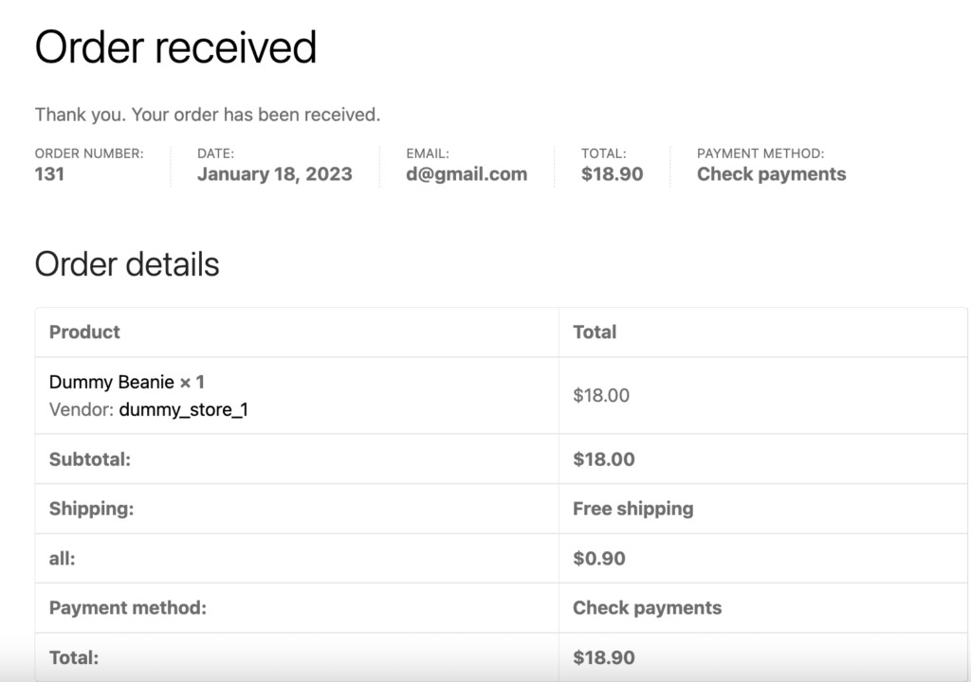Click Check payments in the details table
This screenshot has height=682, width=971.
647,608
